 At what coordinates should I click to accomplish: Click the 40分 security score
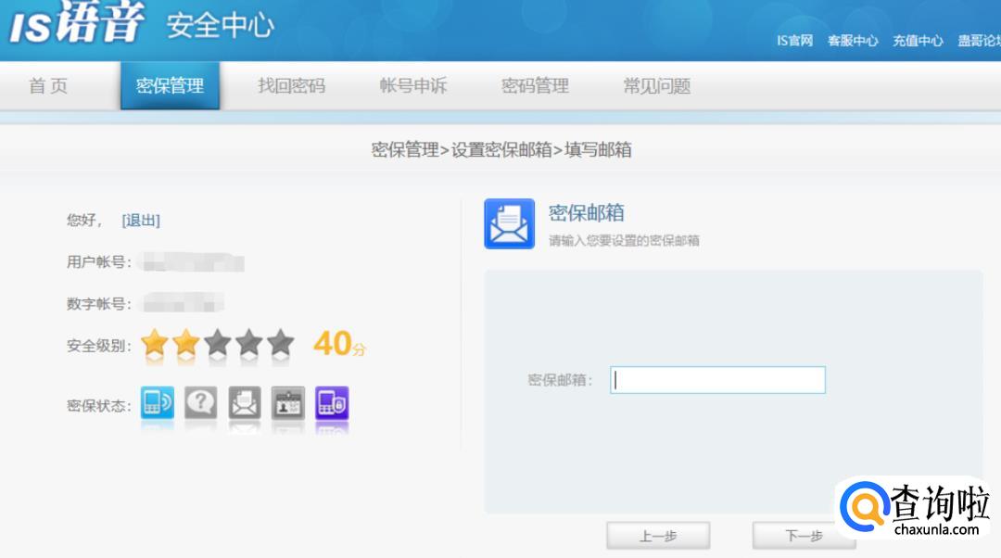[x=339, y=344]
